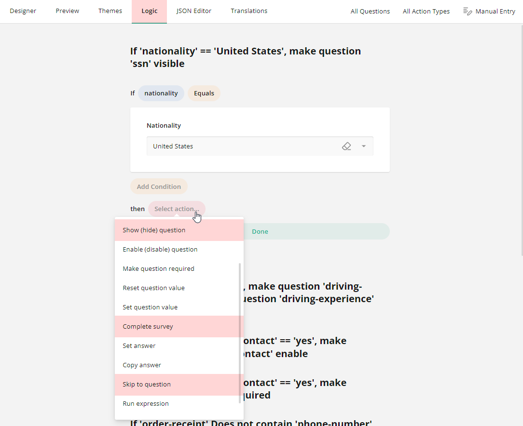Viewport: 523px width, 426px height.
Task: Open the 'nationality' condition question selector
Action: (x=161, y=93)
